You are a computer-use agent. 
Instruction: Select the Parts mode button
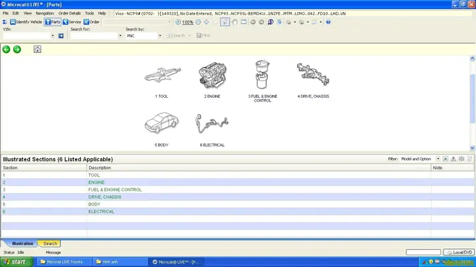52,22
